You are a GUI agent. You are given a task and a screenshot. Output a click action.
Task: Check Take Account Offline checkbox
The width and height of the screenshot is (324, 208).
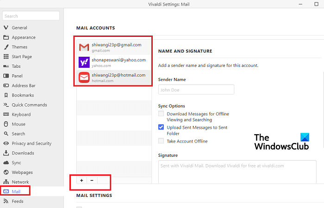161,141
